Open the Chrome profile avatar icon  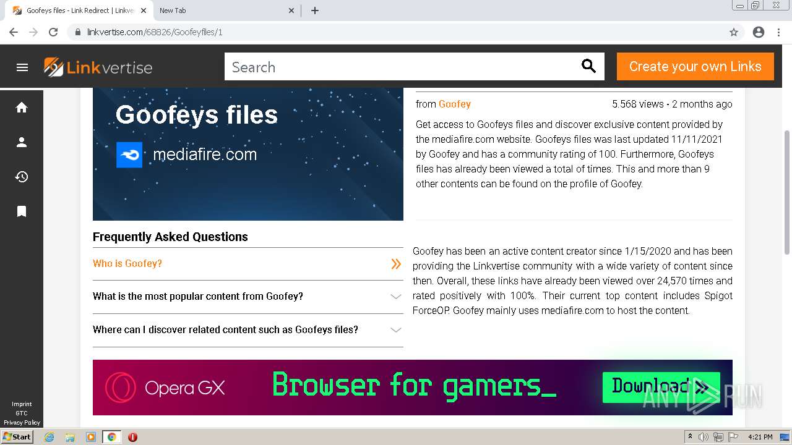coord(759,32)
